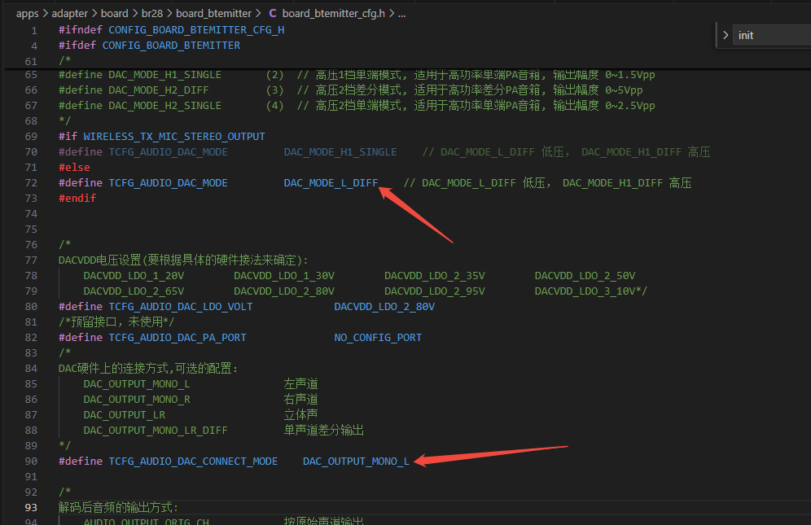Viewport: 811px width, 525px height.
Task: Open the "adapter" breadcrumb segment
Action: [70, 14]
